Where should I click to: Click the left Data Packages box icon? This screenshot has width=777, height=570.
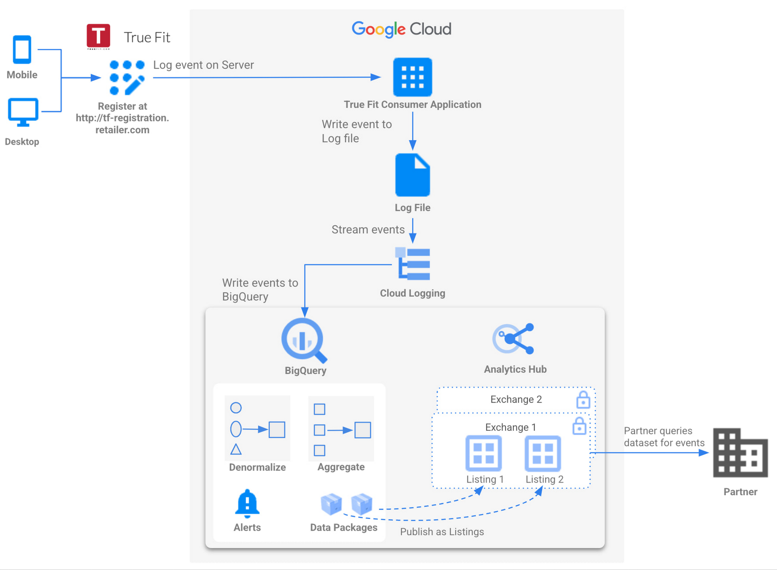pos(331,504)
